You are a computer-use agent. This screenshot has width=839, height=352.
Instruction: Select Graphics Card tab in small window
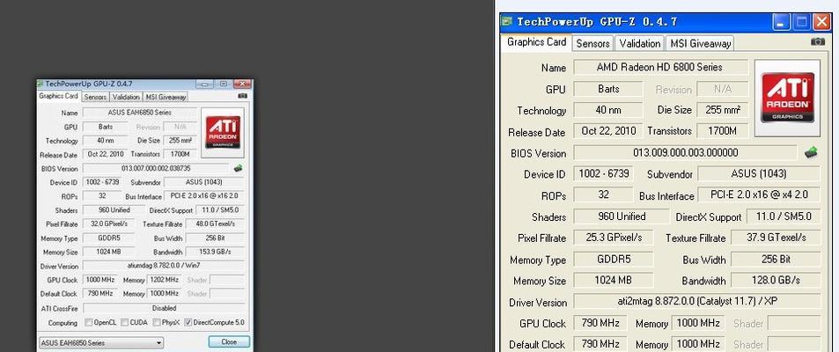pos(58,96)
